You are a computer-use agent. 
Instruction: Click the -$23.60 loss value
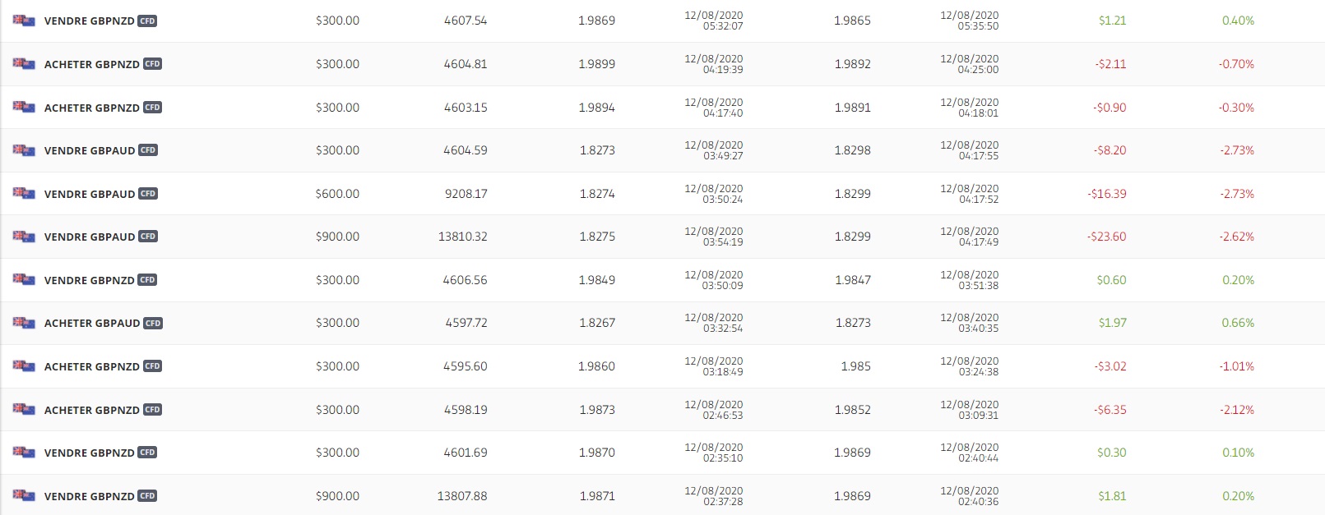[1106, 237]
